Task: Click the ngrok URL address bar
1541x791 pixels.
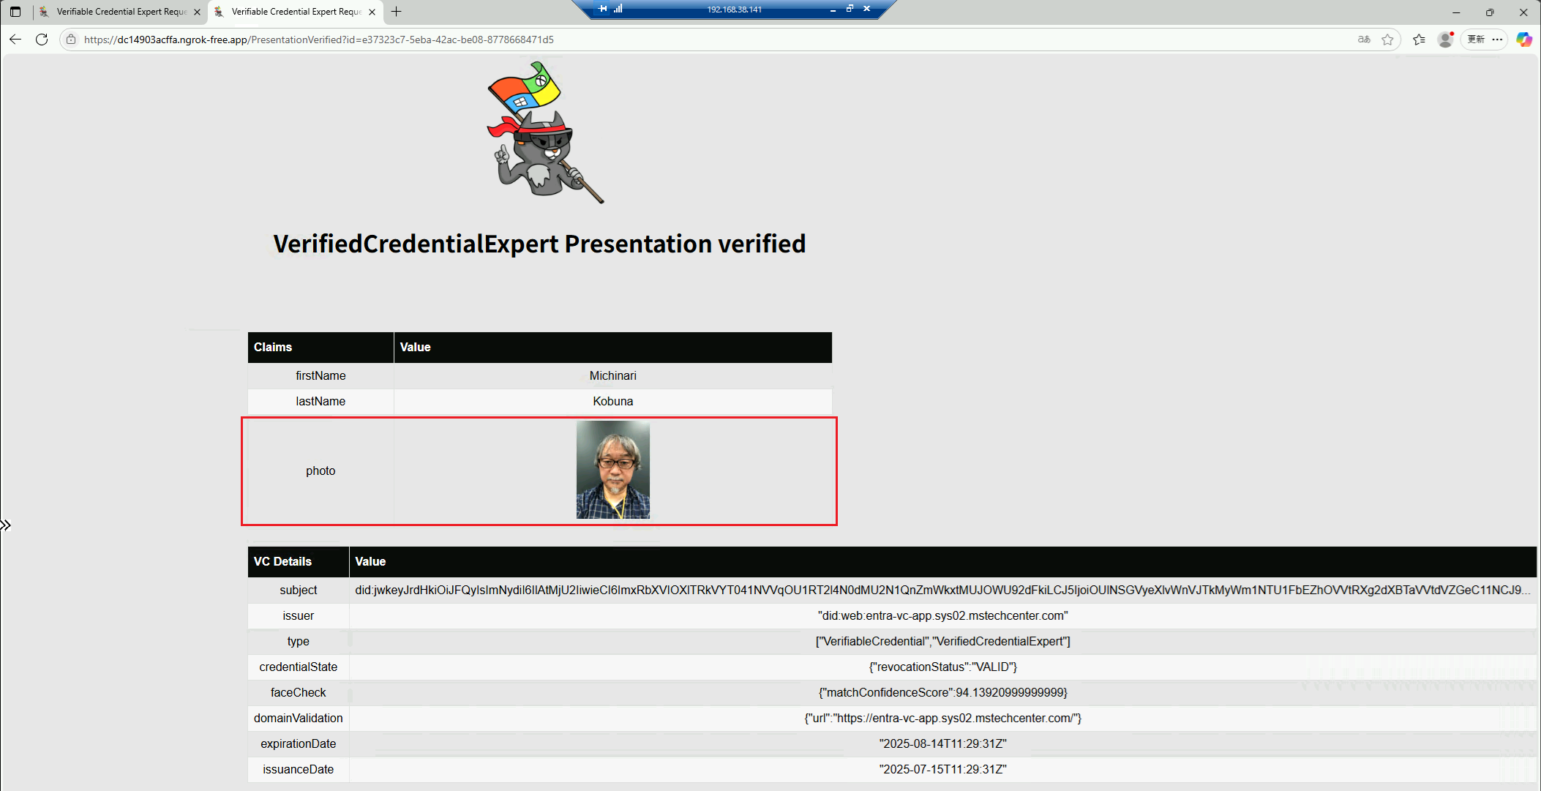Action: pyautogui.click(x=318, y=40)
